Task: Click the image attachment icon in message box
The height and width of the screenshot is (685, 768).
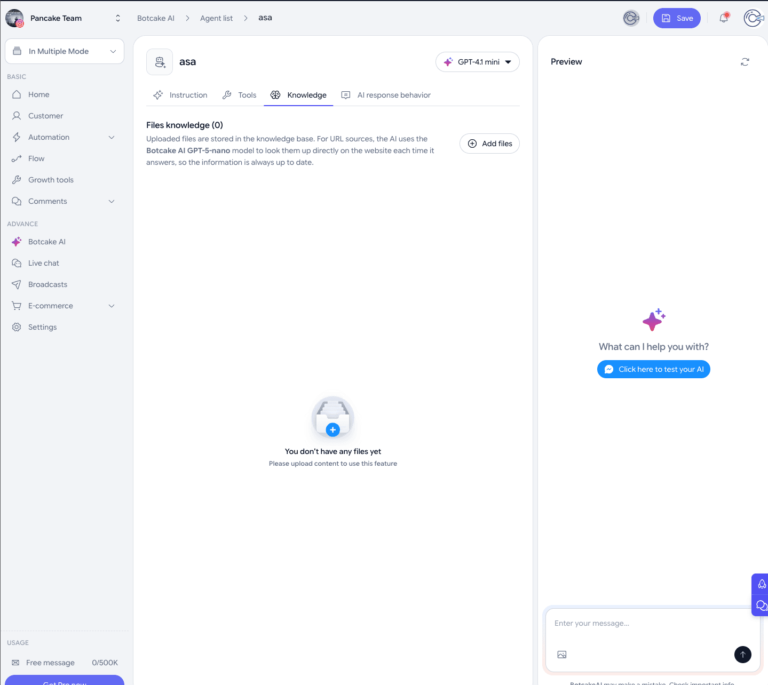Action: click(562, 655)
